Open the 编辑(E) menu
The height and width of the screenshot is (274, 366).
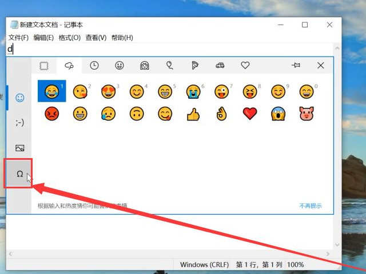coord(43,38)
